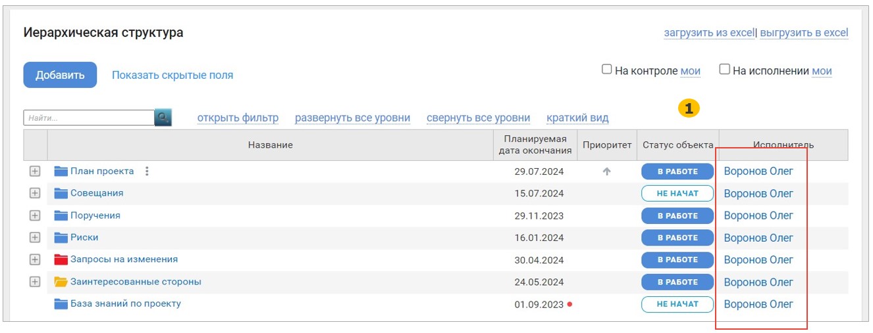
Task: Click the priority up arrow for План проекта
Action: 607,171
